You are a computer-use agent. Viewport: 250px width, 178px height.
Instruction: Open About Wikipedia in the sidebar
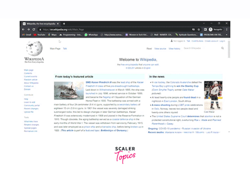pos(31,83)
